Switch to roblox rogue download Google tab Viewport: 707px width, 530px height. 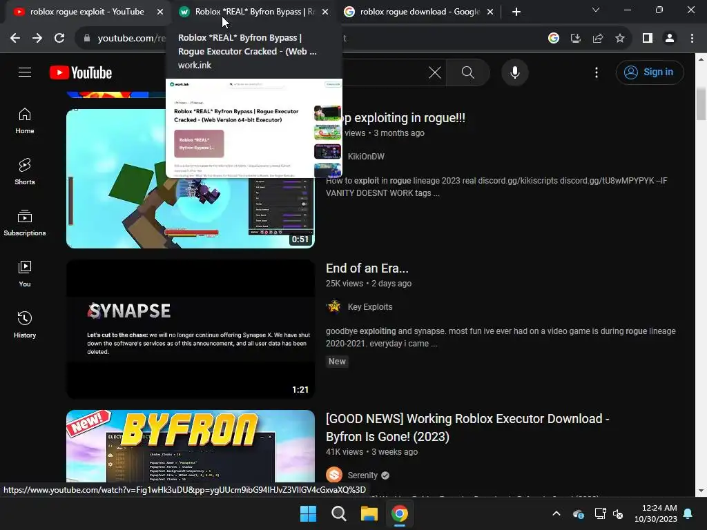(419, 12)
